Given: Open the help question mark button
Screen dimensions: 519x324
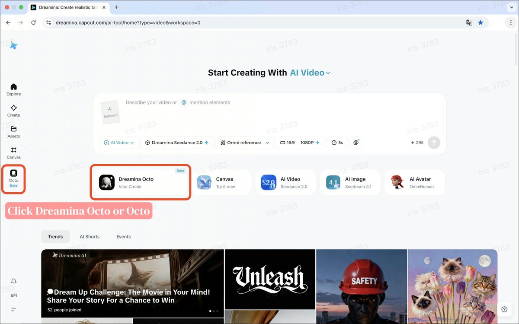Looking at the screenshot, I should click(504, 309).
